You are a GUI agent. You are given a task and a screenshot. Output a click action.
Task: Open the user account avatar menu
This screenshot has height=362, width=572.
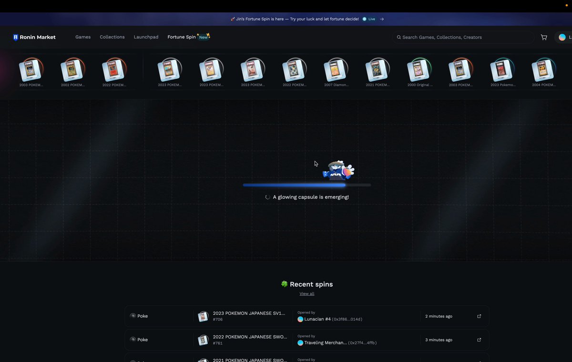(562, 37)
